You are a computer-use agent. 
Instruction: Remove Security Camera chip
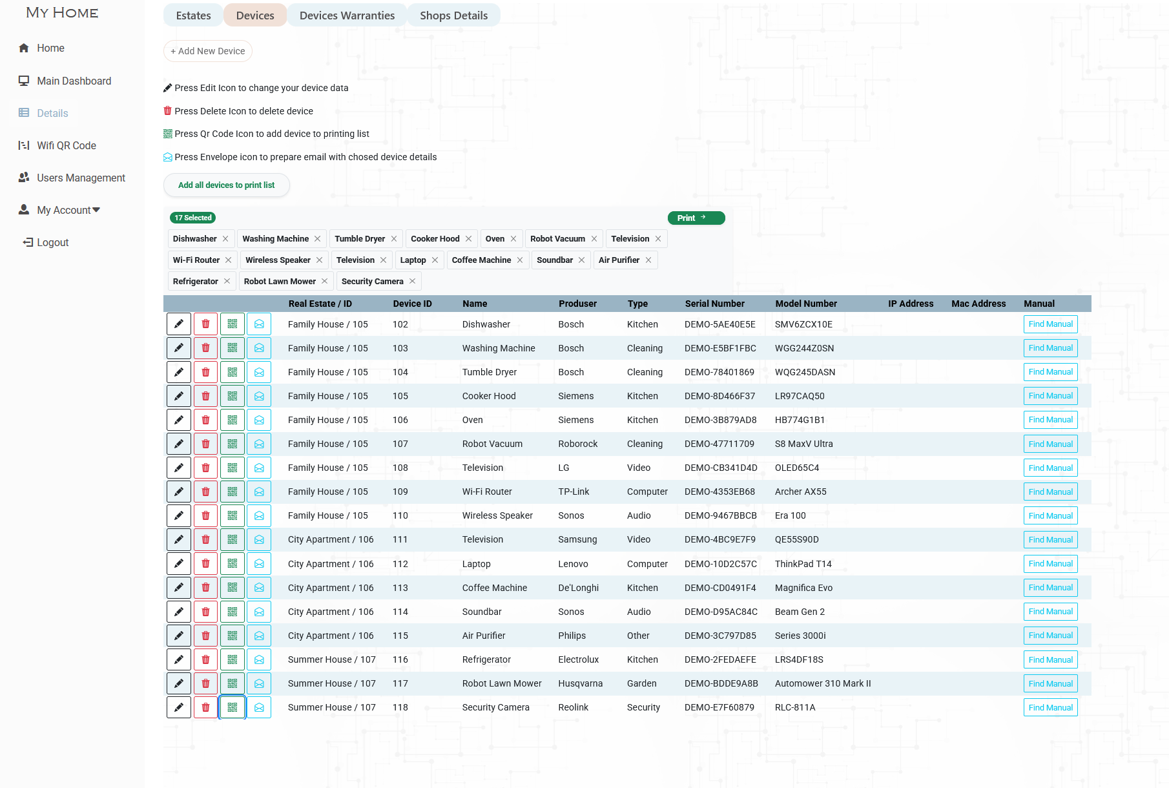pos(412,282)
